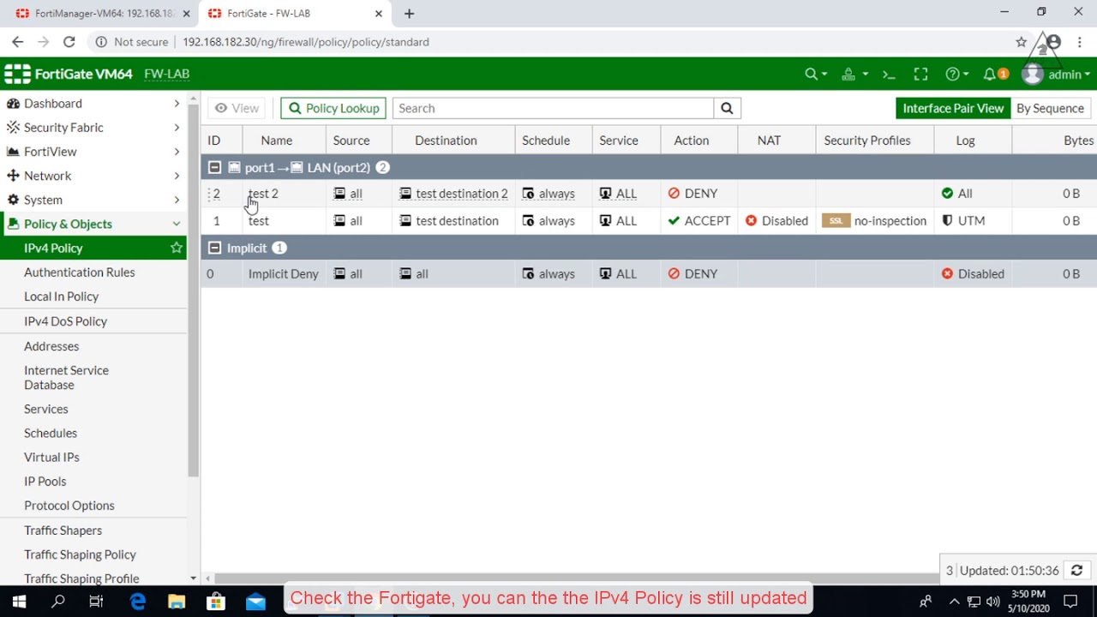Click the browser address bar URL
Image resolution: width=1097 pixels, height=617 pixels.
point(306,42)
